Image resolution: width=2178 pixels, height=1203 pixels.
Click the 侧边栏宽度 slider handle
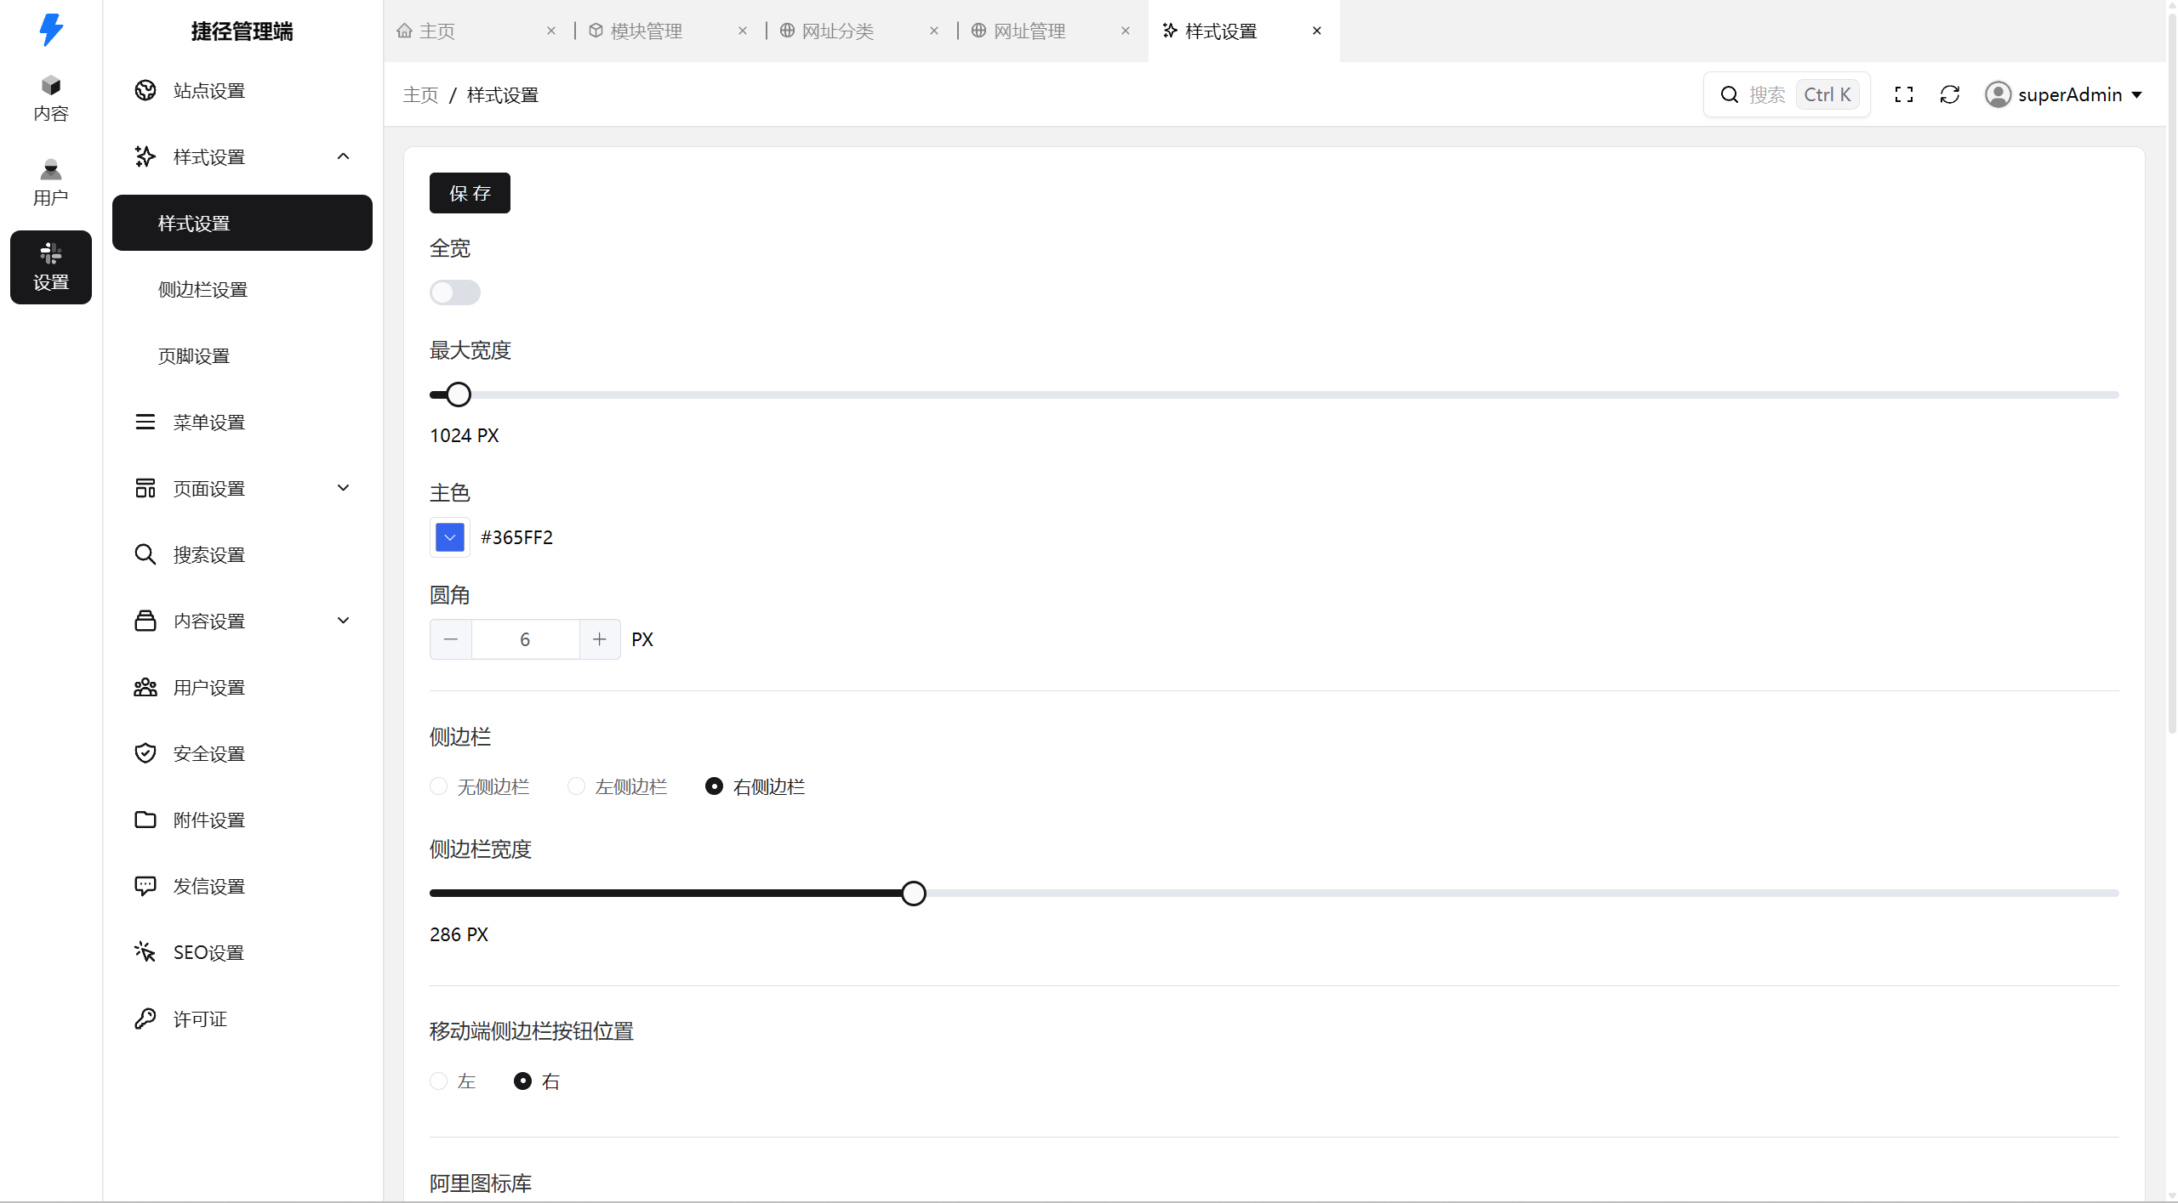914,894
